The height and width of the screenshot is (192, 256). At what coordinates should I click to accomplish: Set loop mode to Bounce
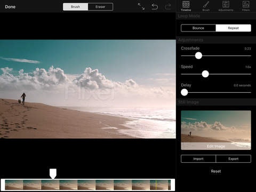tap(198, 28)
